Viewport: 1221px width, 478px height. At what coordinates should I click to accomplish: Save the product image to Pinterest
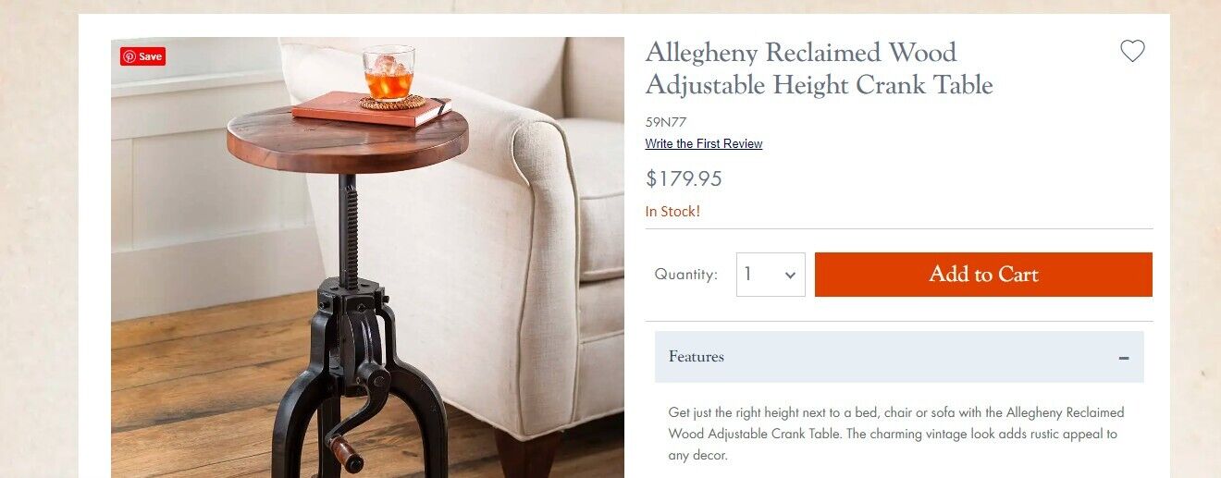142,56
